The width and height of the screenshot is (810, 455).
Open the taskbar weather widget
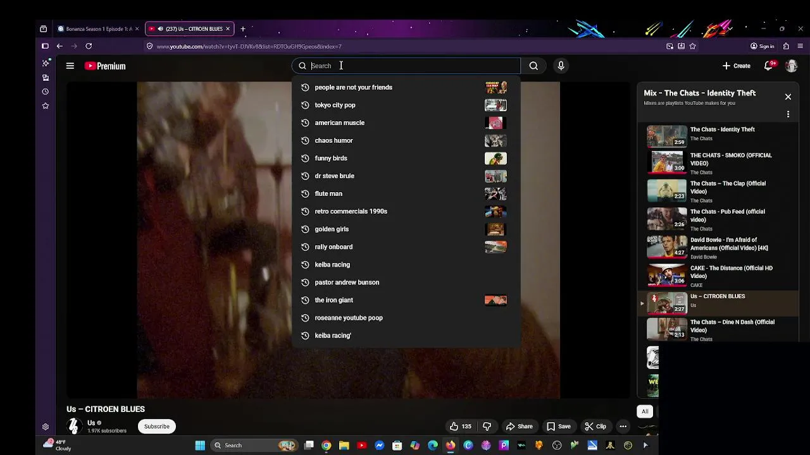tap(57, 445)
